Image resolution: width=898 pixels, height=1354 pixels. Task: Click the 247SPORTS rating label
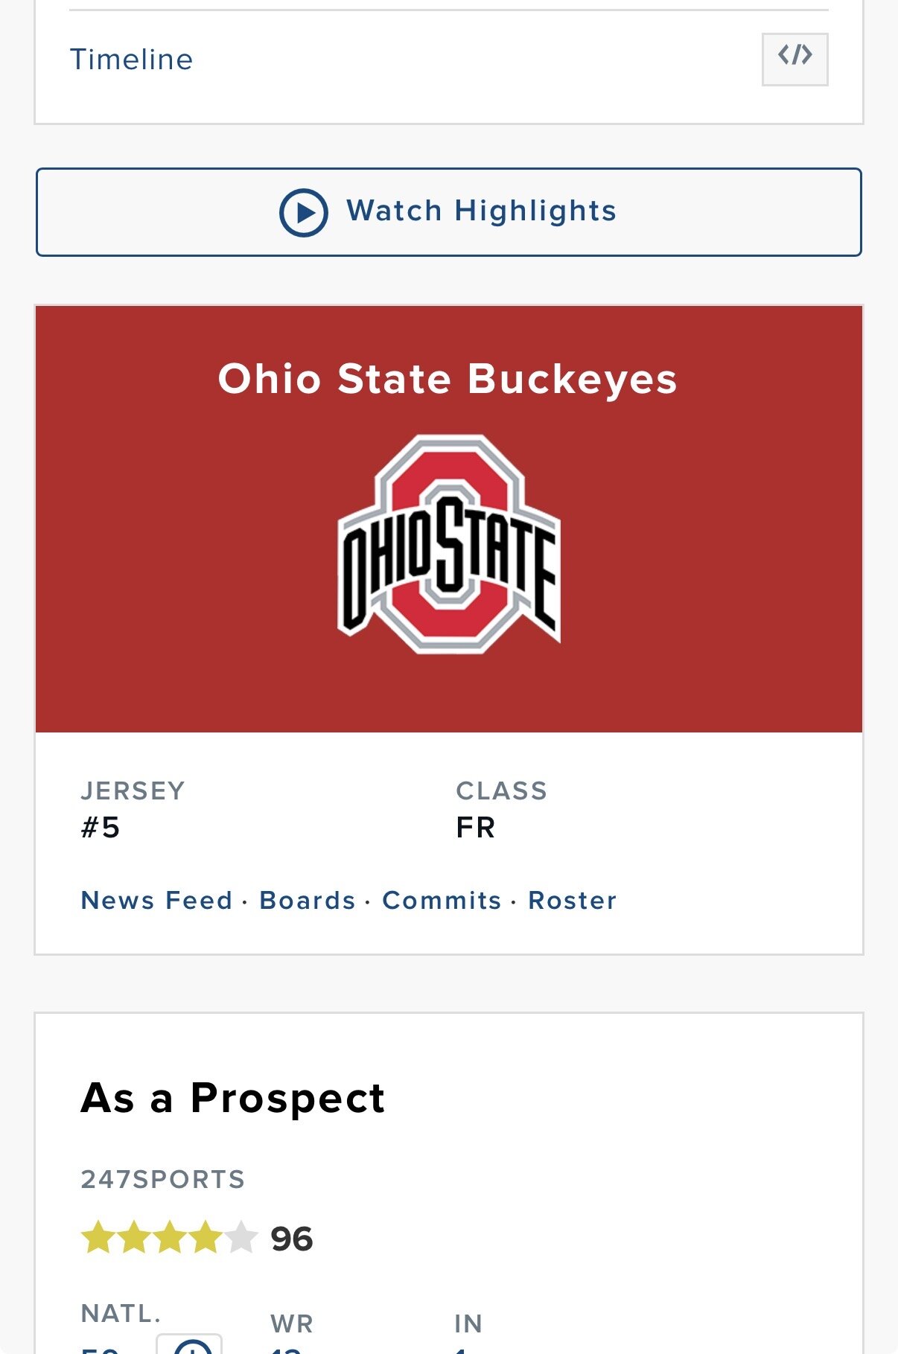(162, 1180)
